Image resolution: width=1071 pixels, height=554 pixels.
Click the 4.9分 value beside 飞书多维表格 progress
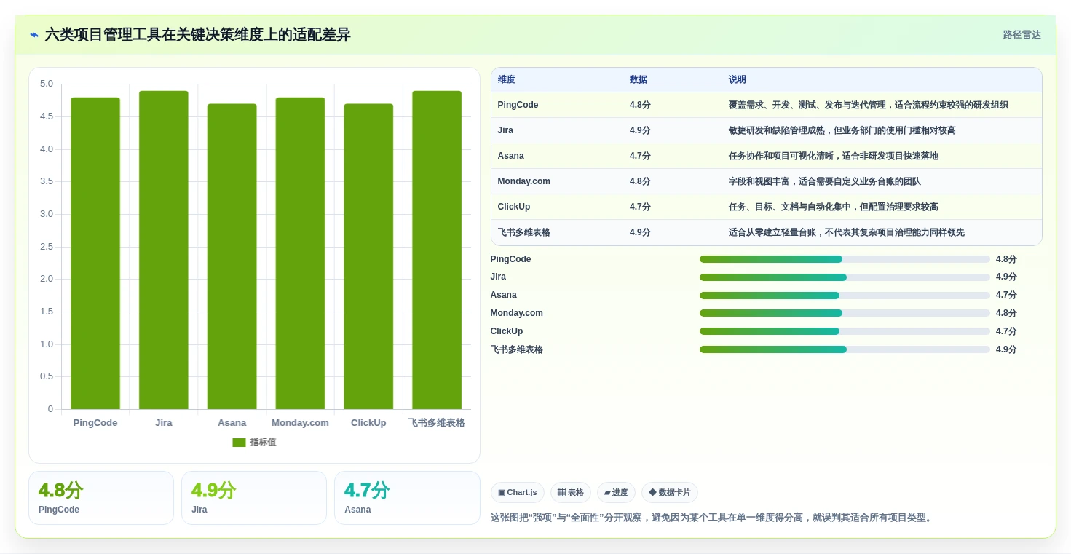pos(1006,349)
